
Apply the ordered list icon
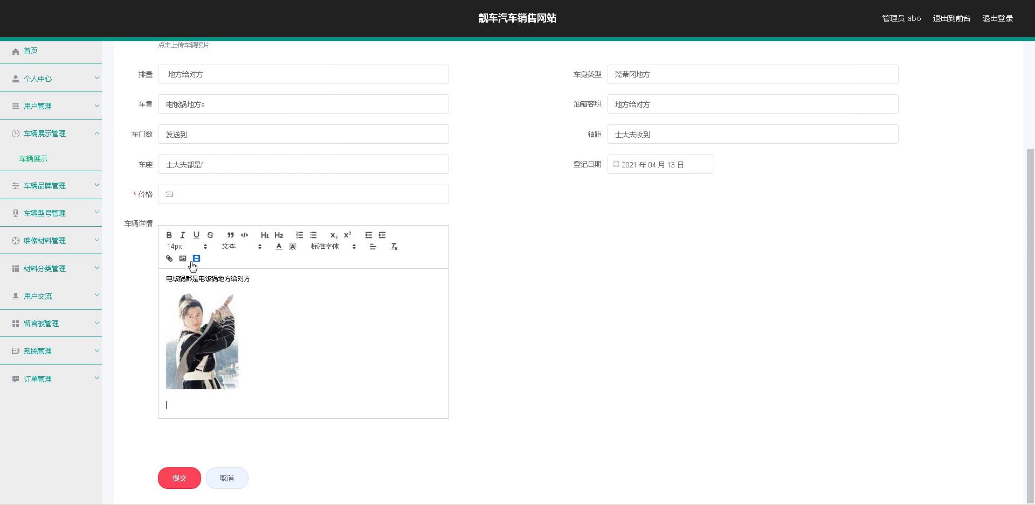point(299,235)
